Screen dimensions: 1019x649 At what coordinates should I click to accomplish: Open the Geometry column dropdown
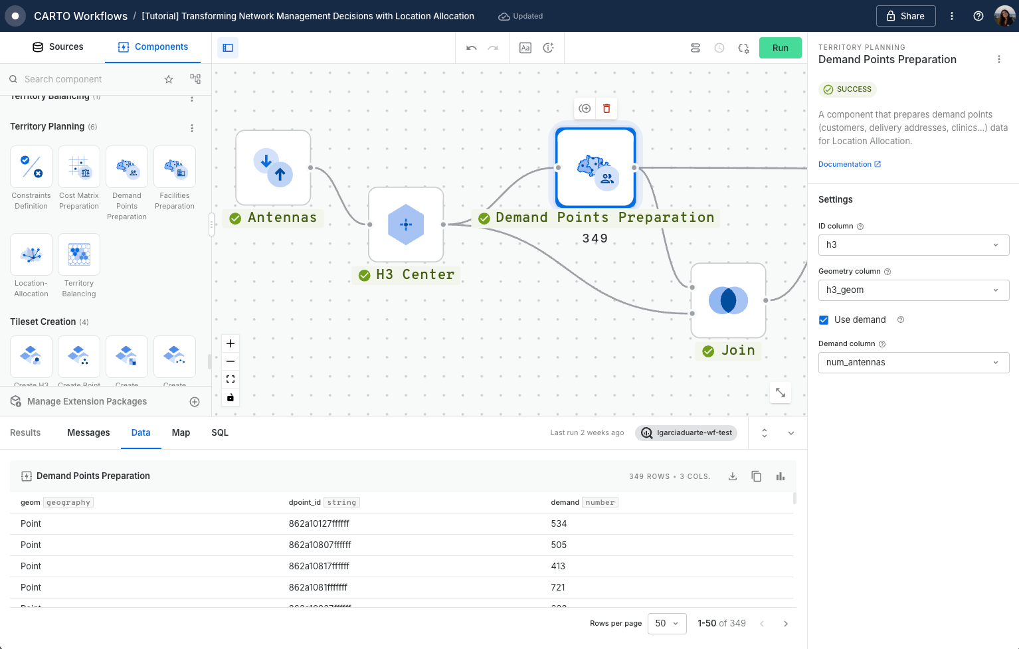pyautogui.click(x=913, y=290)
